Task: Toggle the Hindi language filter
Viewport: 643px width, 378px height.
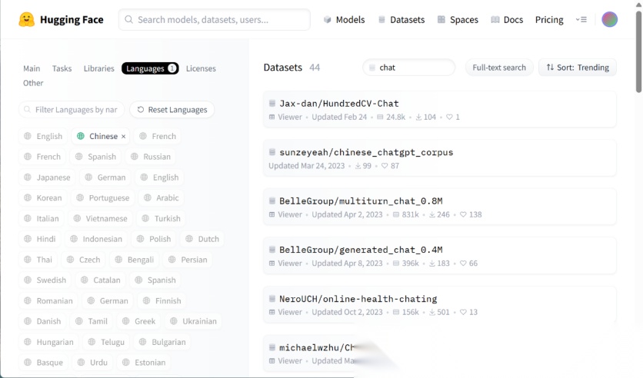Action: click(40, 239)
